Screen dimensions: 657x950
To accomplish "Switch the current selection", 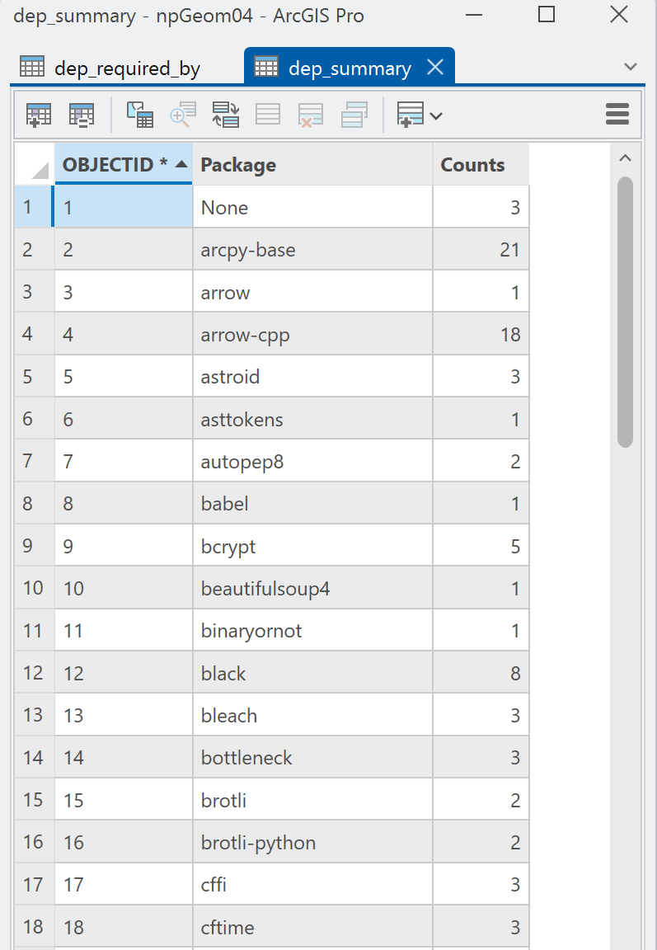I will [225, 115].
